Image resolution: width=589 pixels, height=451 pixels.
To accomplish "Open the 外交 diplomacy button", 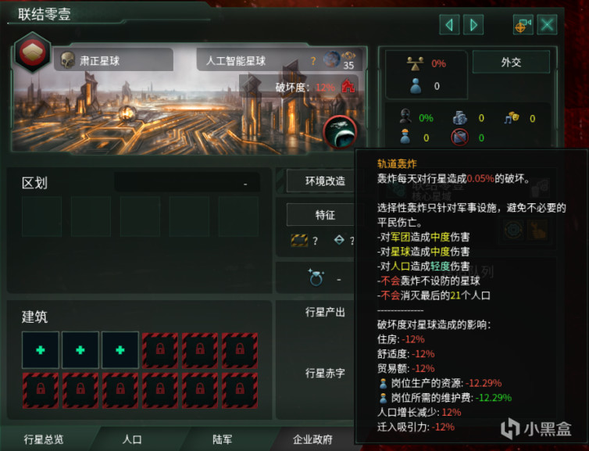I will click(511, 62).
